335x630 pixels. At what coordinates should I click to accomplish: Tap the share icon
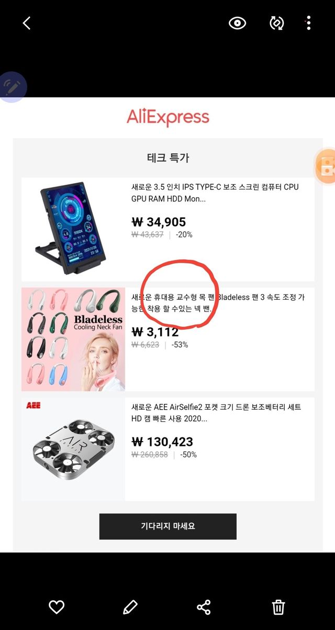click(x=204, y=607)
